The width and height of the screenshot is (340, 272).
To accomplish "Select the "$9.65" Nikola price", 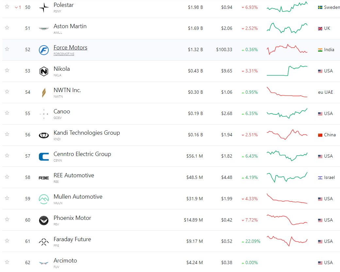I will [227, 71].
